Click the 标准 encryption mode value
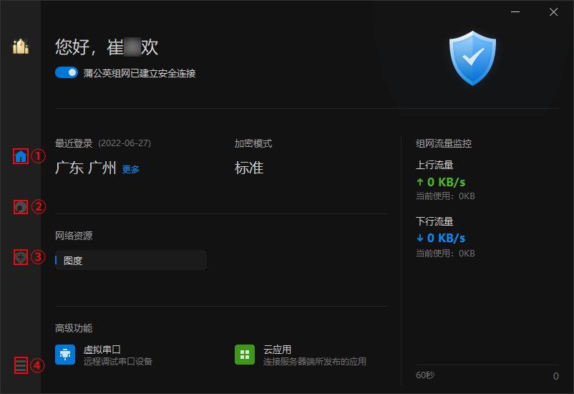 click(249, 168)
